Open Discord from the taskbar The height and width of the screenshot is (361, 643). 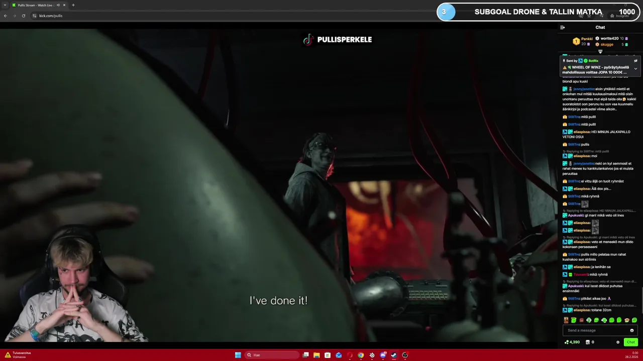coord(383,355)
